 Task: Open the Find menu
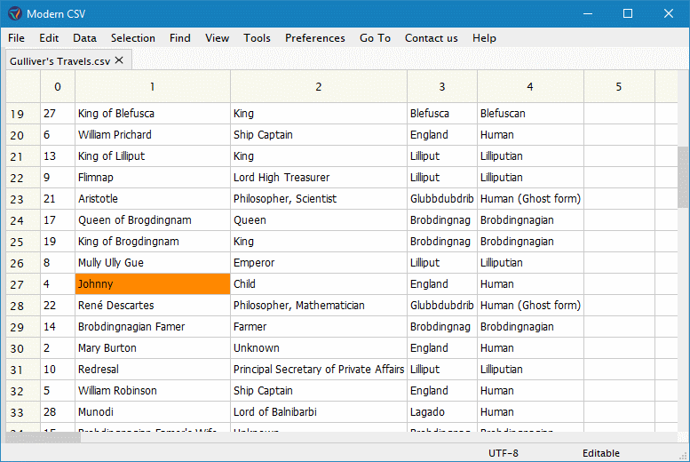[180, 38]
